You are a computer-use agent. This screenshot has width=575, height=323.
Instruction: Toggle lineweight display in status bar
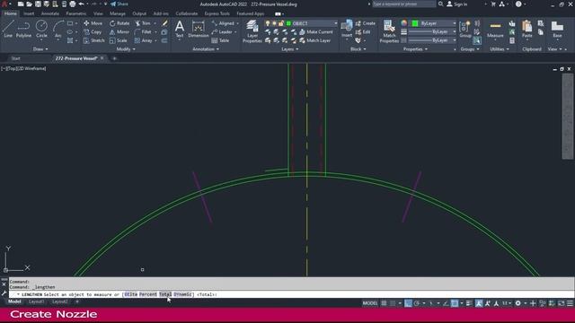[x=469, y=303]
